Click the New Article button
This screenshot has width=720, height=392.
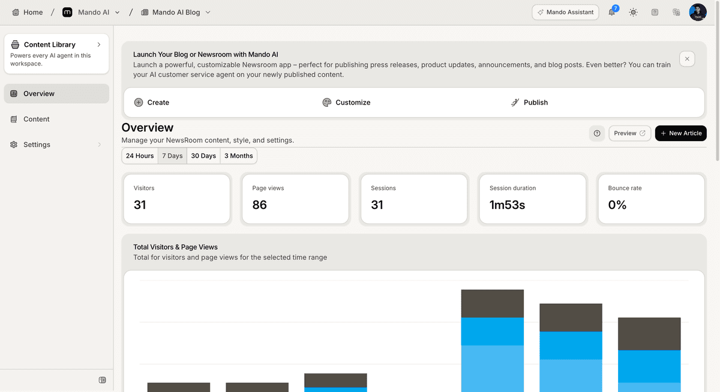pyautogui.click(x=681, y=133)
